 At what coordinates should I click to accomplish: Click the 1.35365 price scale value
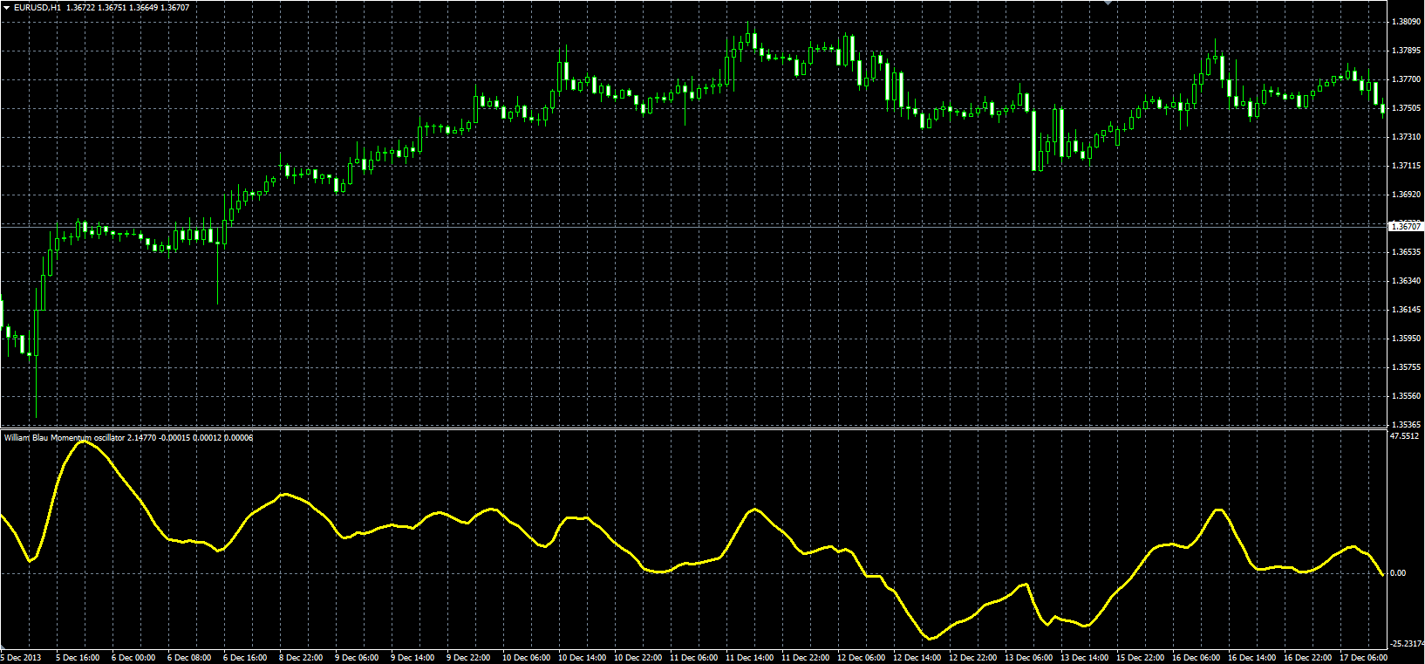coord(1406,425)
